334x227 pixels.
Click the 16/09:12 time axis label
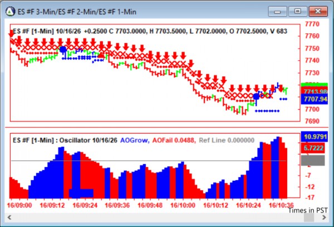52,205
